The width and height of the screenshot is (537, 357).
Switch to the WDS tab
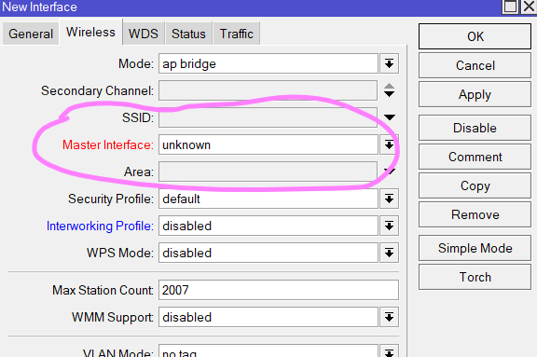(x=144, y=34)
